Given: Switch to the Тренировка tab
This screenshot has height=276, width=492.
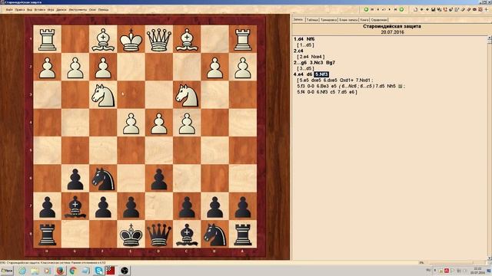Looking at the screenshot, I should (x=328, y=20).
